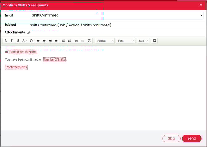Open the Format dropdown
This screenshot has height=147, width=207.
click(x=105, y=41)
